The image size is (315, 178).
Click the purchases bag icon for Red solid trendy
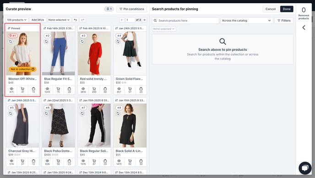pyautogui.click(x=105, y=89)
